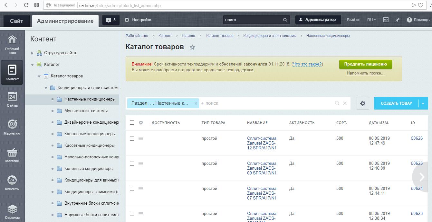Open product link ZACS-12 SPR/A17/N1
The width and height of the screenshot is (432, 222).
[262, 143]
